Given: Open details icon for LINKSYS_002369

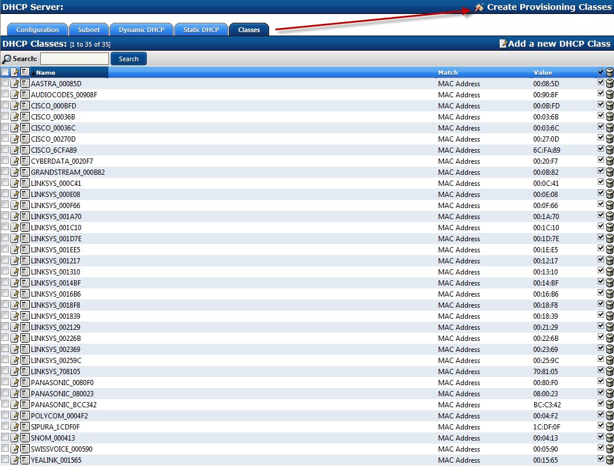Looking at the screenshot, I should coord(25,349).
